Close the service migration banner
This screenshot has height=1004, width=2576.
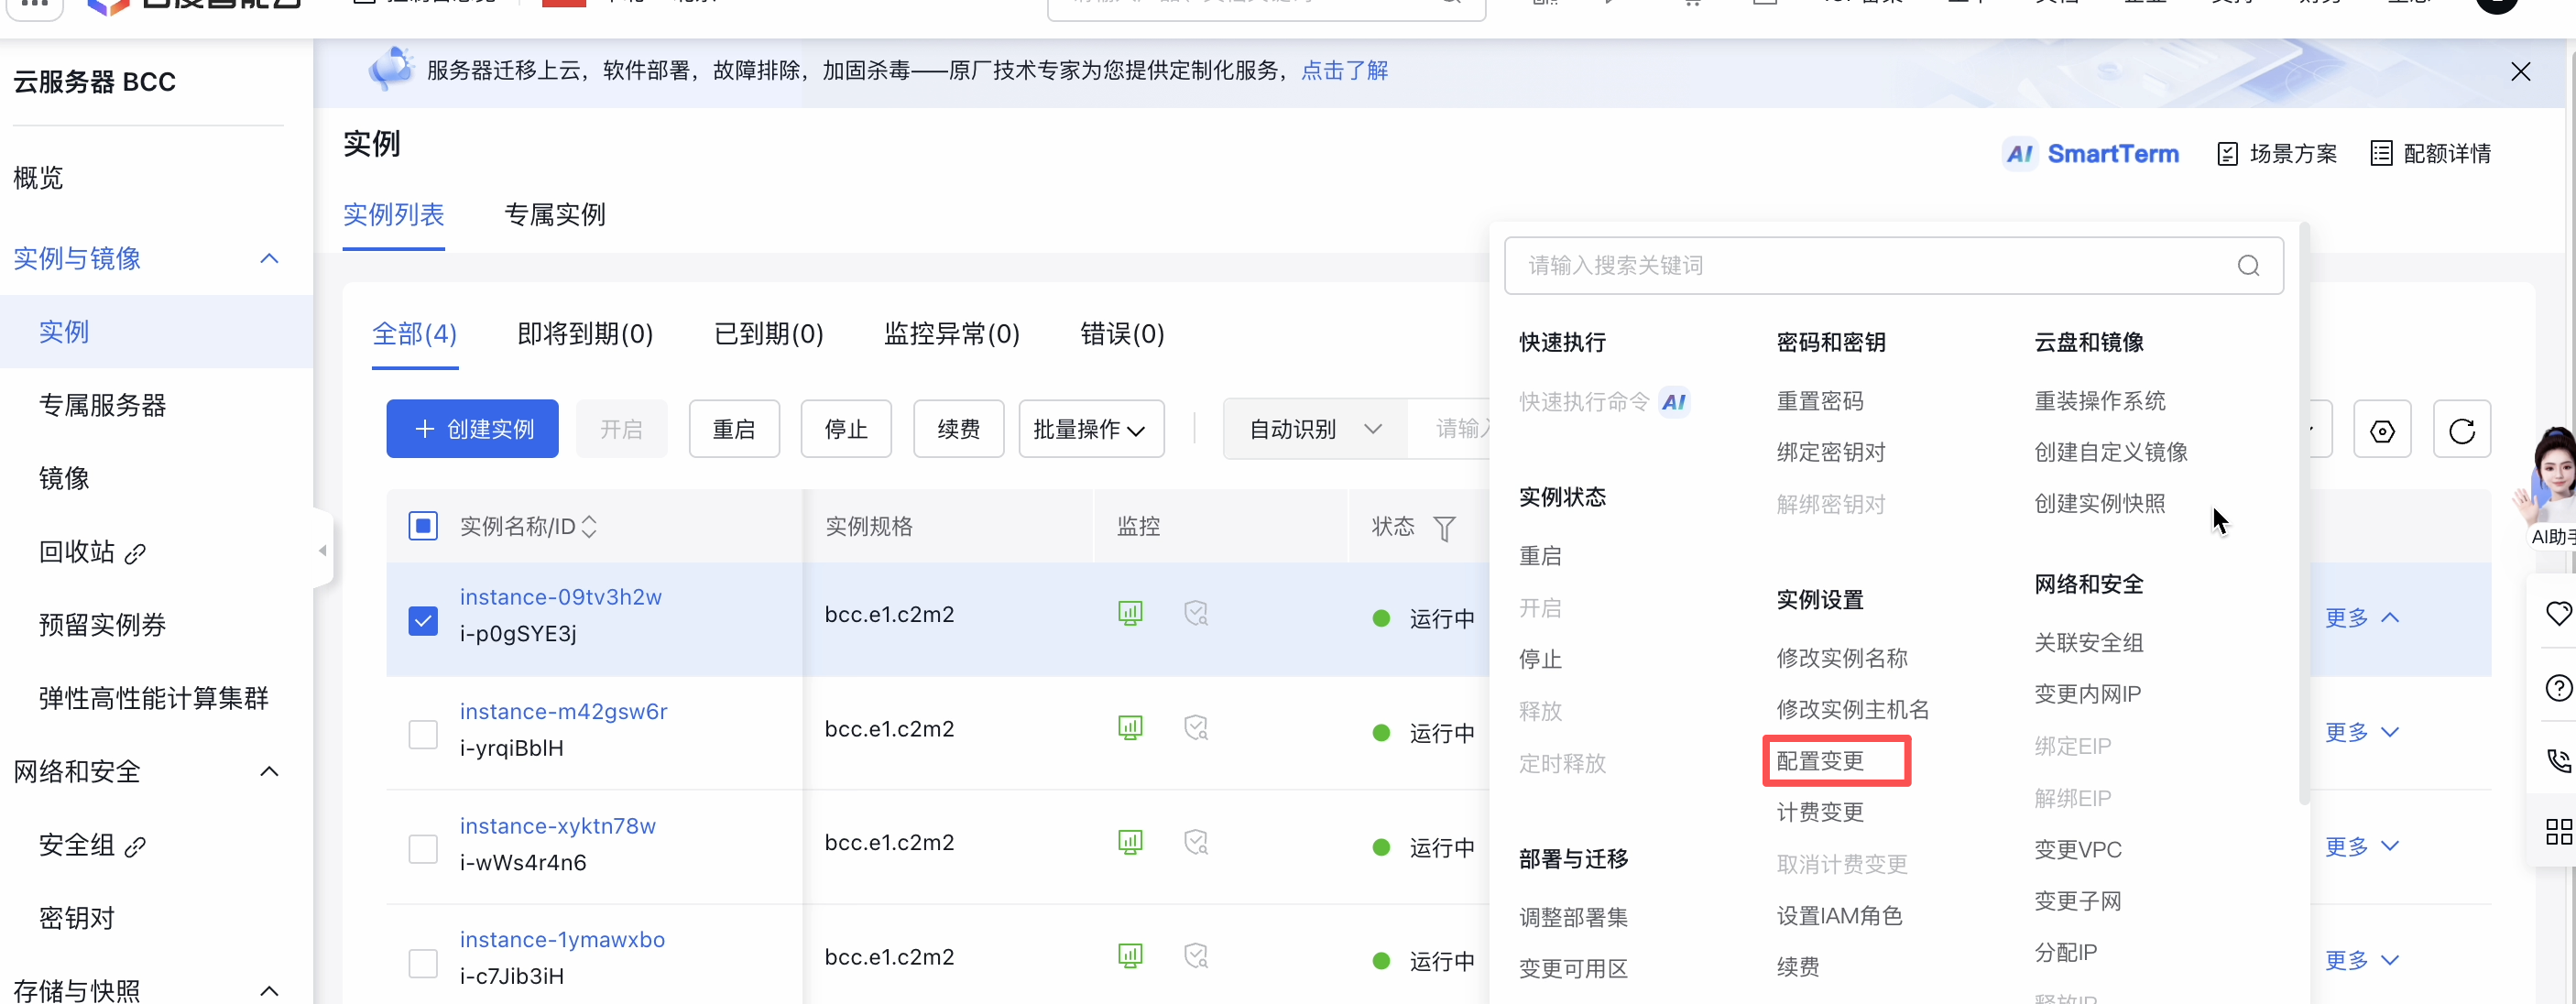coord(2520,72)
